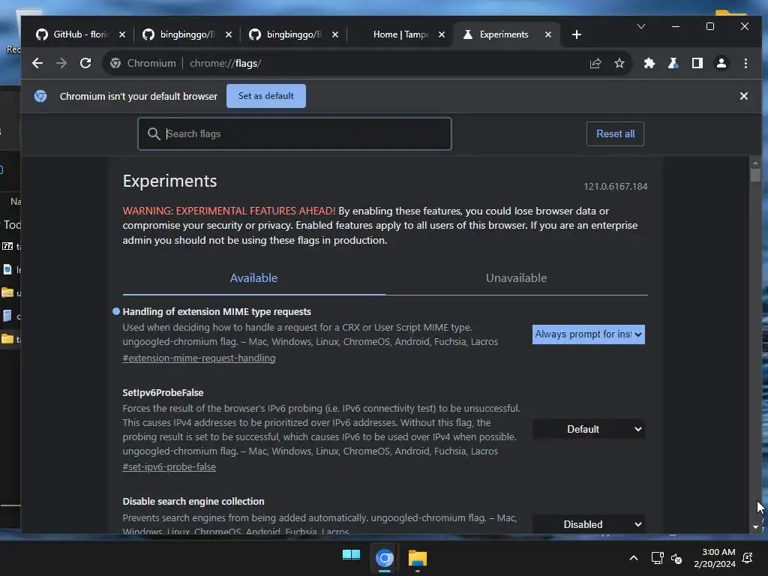Open the #extension-mime-request-handling link
Image resolution: width=768 pixels, height=576 pixels.
tap(199, 358)
